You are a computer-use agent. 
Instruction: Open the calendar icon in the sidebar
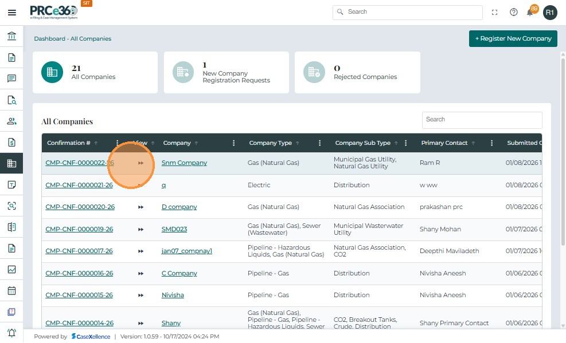point(11,290)
